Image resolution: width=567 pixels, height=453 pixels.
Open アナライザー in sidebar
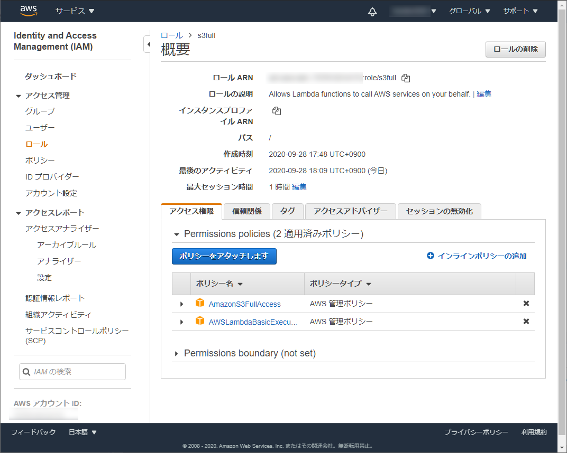(x=59, y=261)
